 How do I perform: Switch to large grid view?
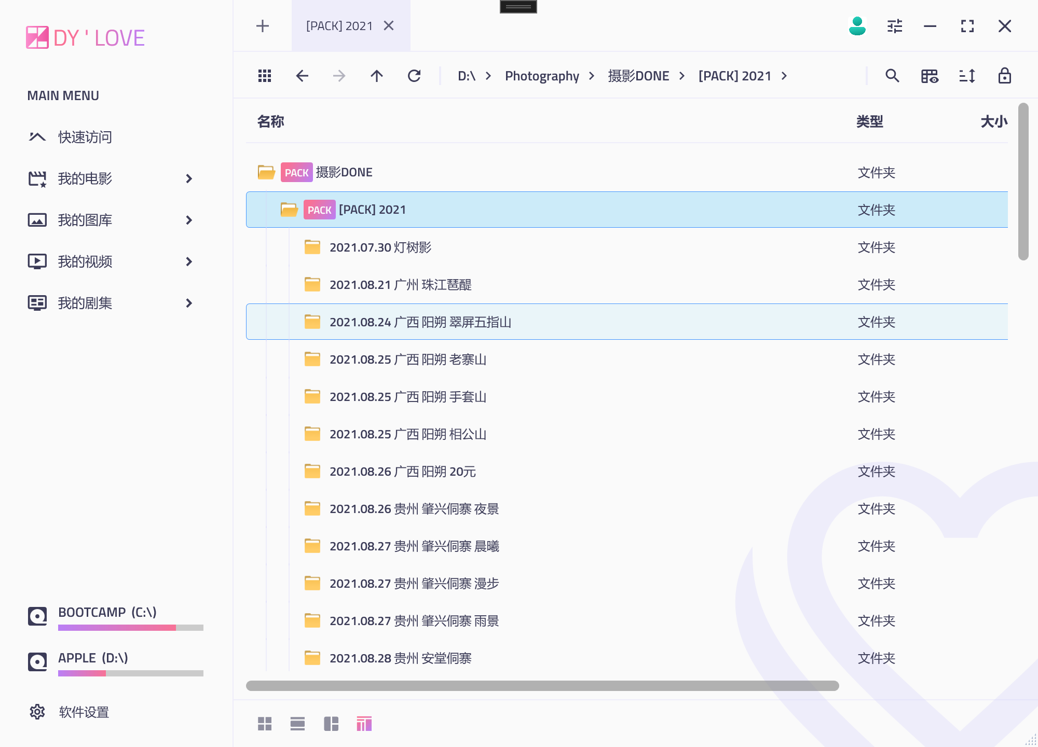pos(265,724)
